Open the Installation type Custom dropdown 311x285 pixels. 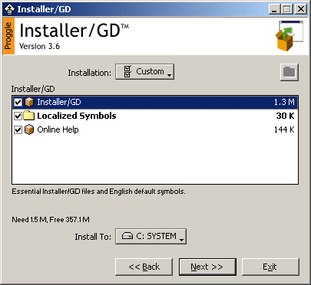144,72
